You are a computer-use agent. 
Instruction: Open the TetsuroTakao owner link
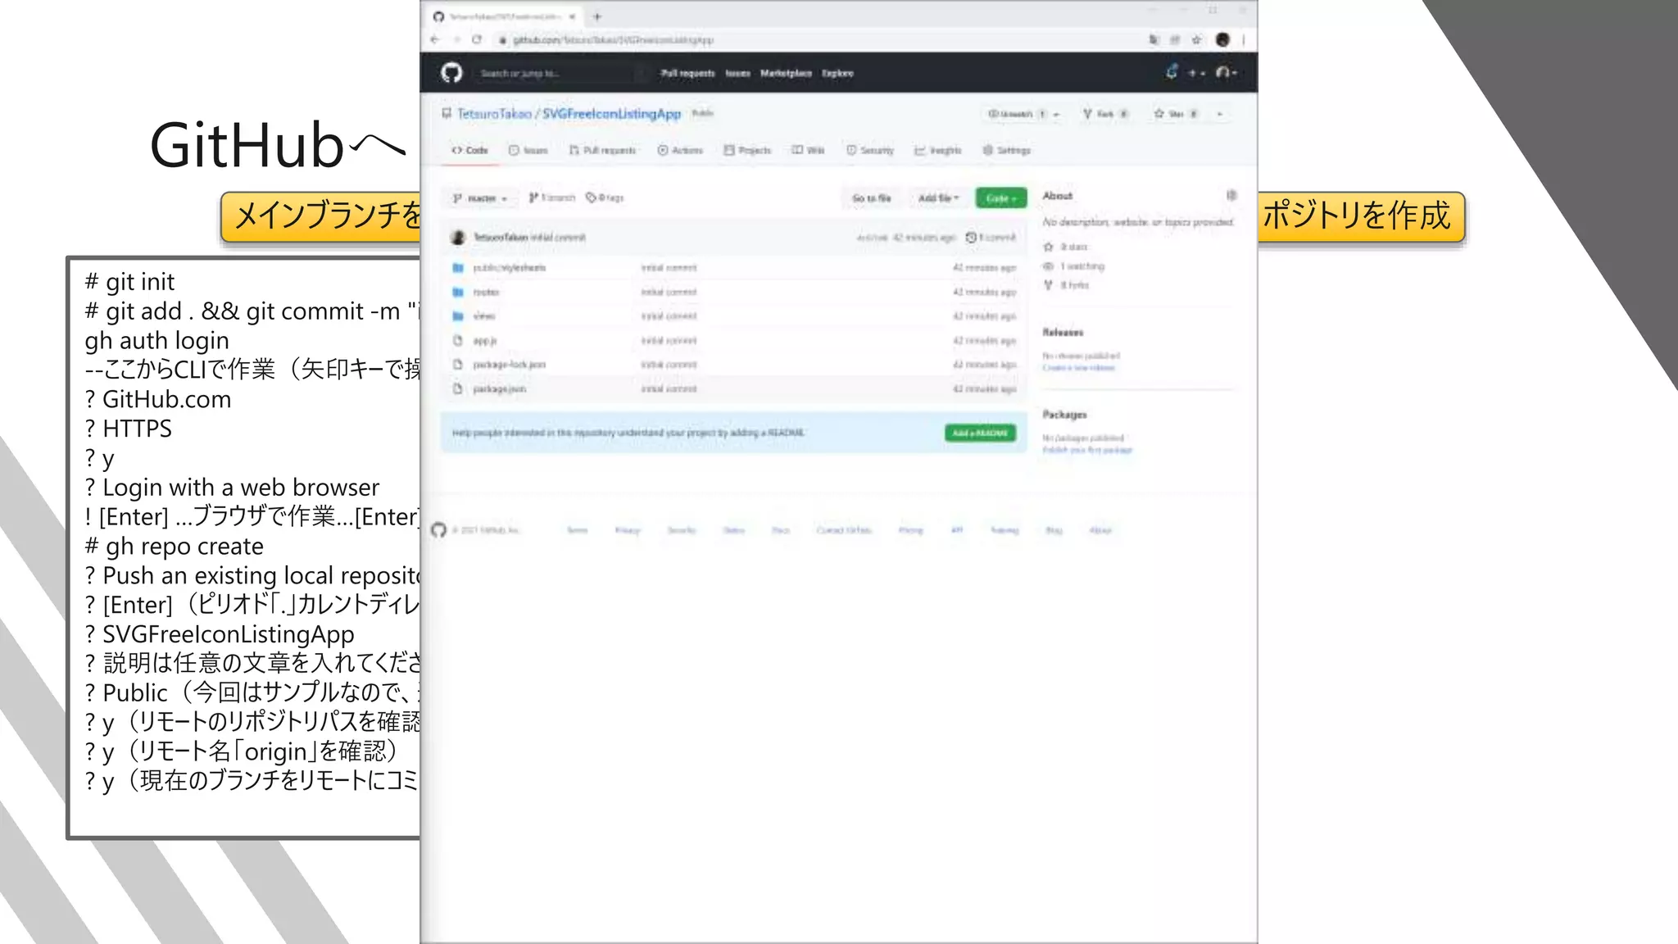(x=494, y=113)
